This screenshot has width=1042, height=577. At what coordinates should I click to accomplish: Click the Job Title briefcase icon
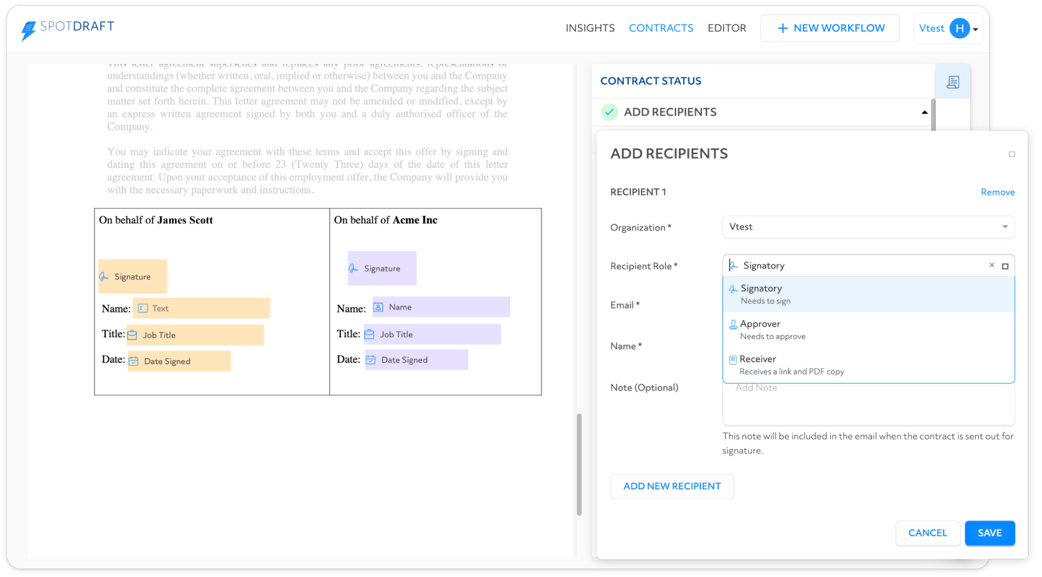131,335
